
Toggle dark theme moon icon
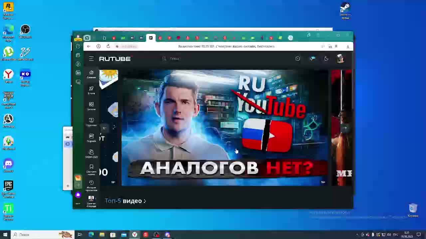326,58
